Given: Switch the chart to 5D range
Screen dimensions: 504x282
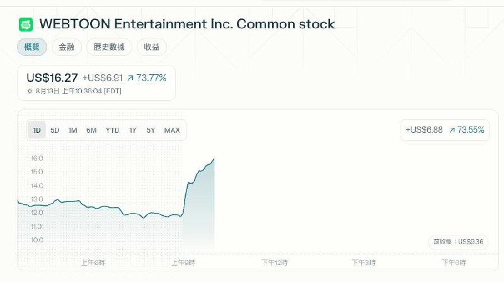Looking at the screenshot, I should pos(55,130).
